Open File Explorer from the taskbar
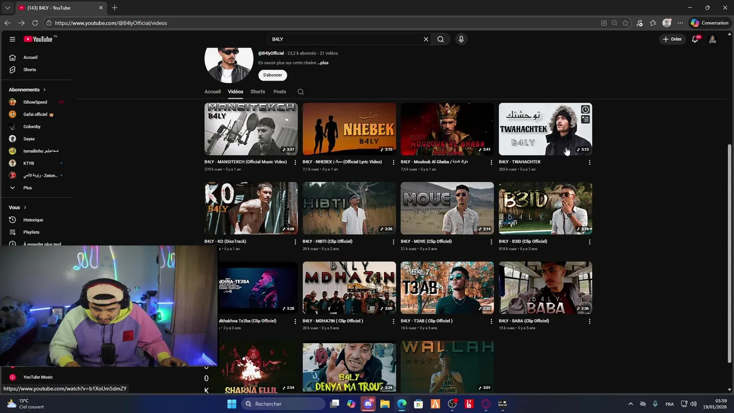The height and width of the screenshot is (413, 734). (385, 404)
